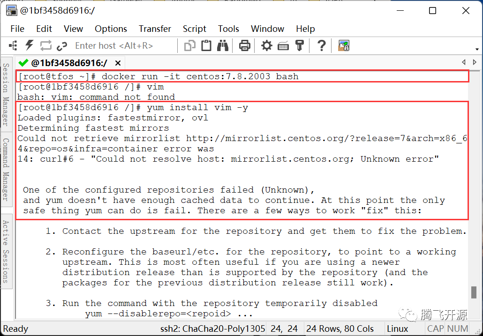The width and height of the screenshot is (483, 336).
Task: Open the Transfer menu
Action: point(155,29)
